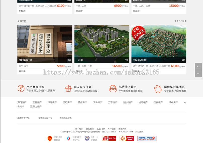
Task: Click the phone customer service icon
Action: [21, 88]
